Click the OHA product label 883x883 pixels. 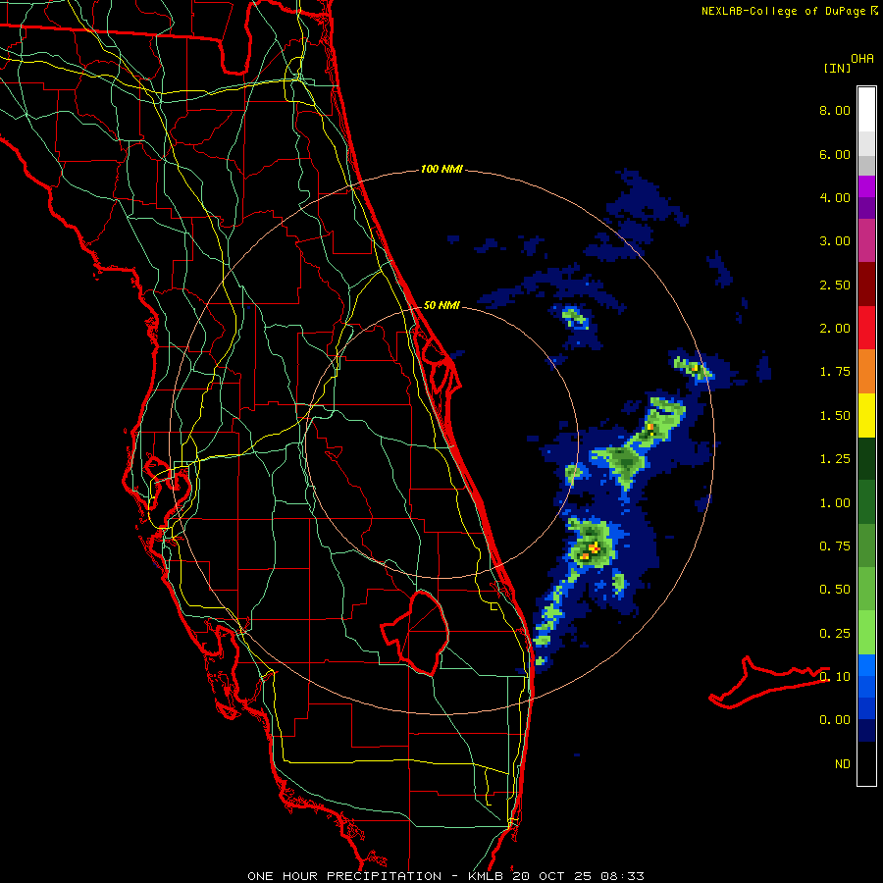[x=862, y=59]
